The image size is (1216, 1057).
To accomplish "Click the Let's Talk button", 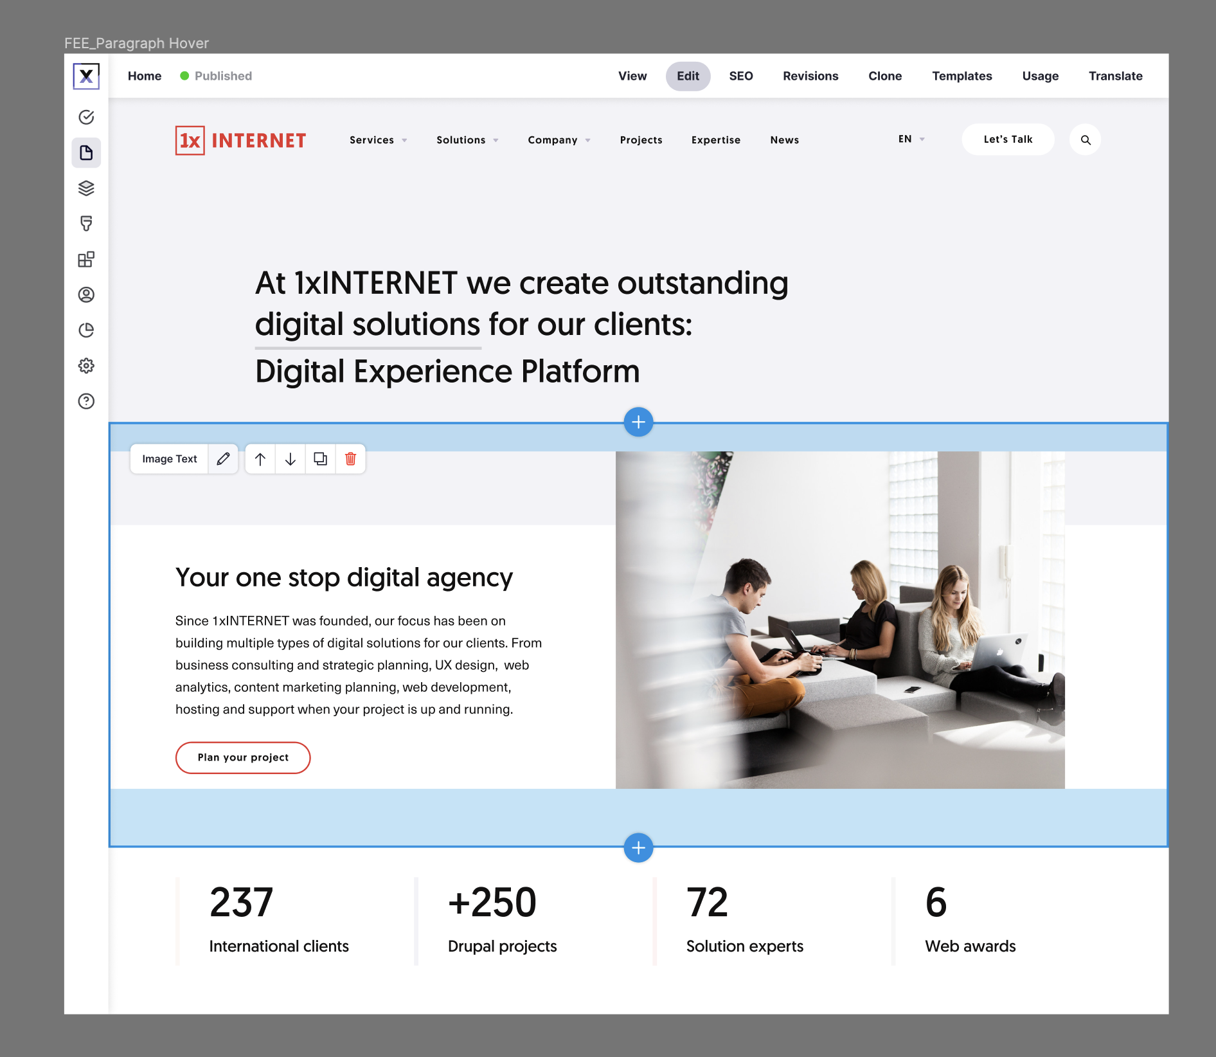I will coord(1008,139).
